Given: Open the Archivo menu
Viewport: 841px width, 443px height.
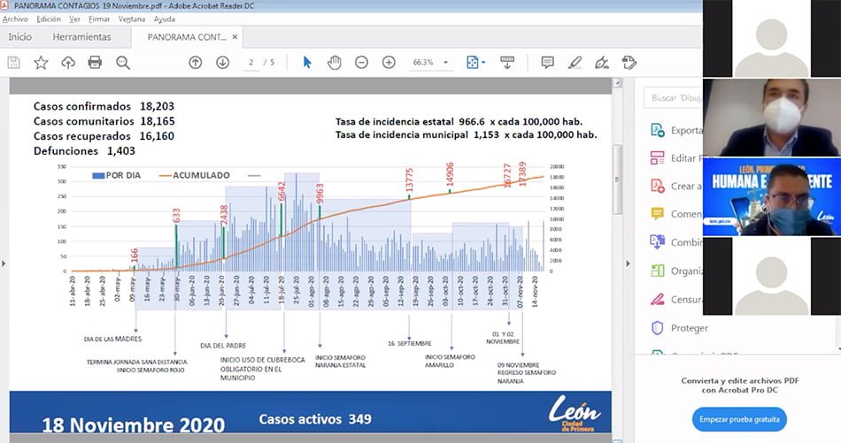Looking at the screenshot, I should [15, 19].
